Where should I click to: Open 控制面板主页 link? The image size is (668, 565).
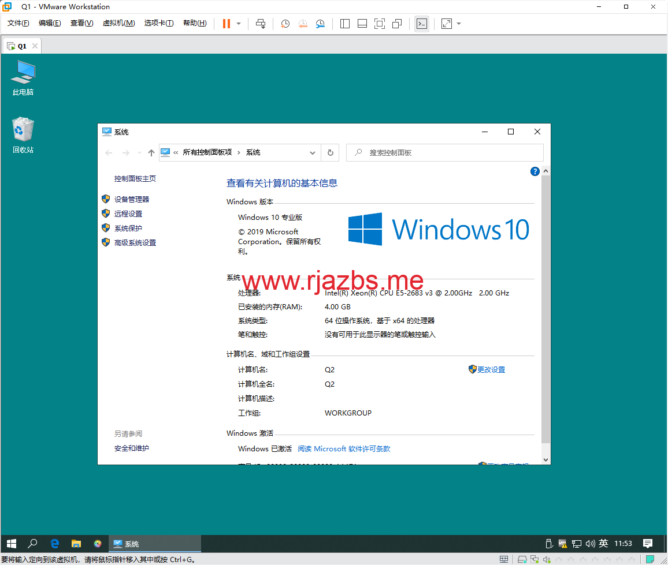coord(135,179)
